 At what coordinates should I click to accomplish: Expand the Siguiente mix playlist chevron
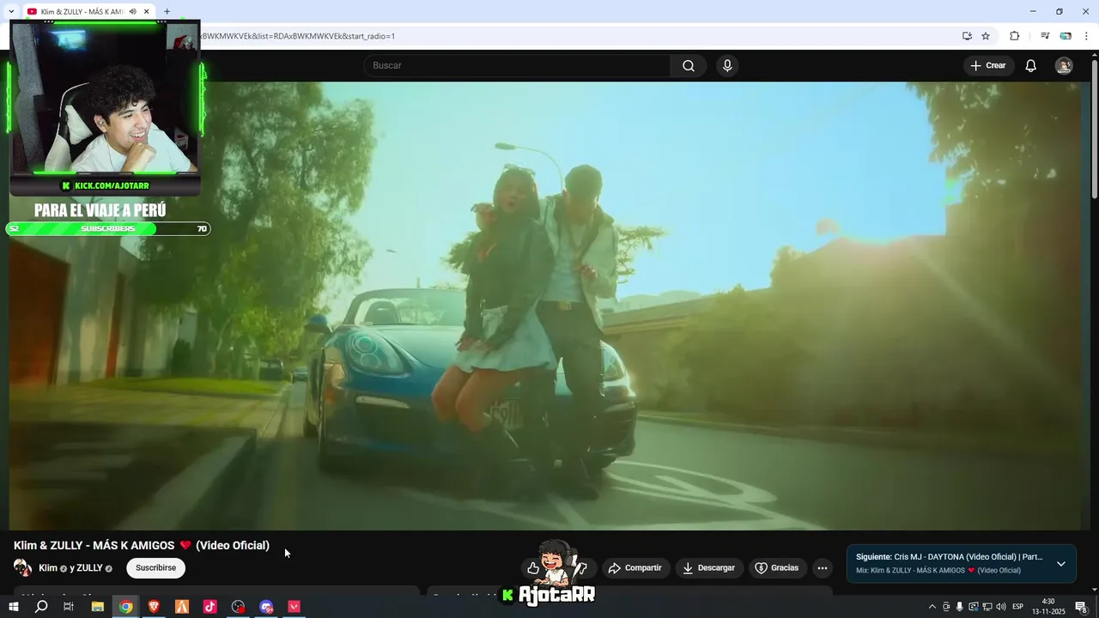point(1061,564)
